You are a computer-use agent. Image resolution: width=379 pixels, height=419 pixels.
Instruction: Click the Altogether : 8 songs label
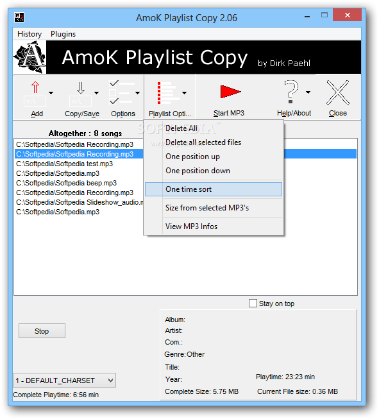tap(85, 133)
